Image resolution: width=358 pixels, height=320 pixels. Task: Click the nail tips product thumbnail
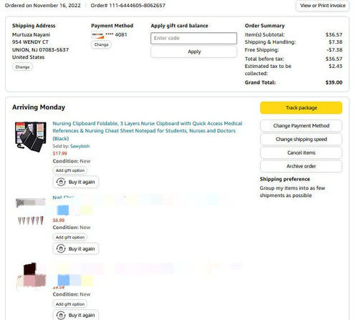tap(31, 213)
